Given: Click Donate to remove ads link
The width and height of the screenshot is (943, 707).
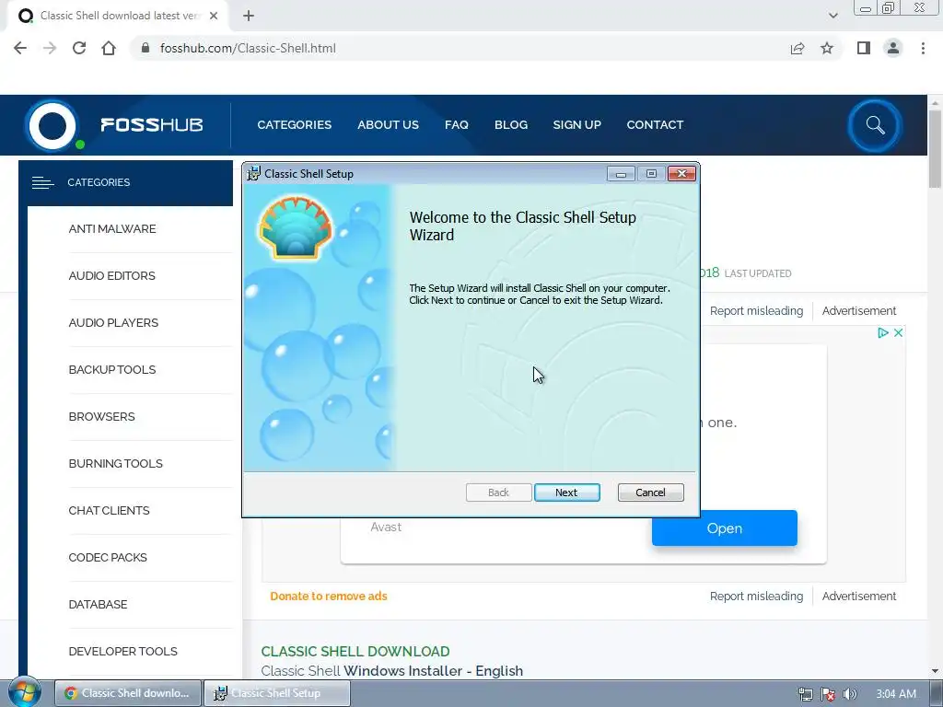Looking at the screenshot, I should 329,597.
